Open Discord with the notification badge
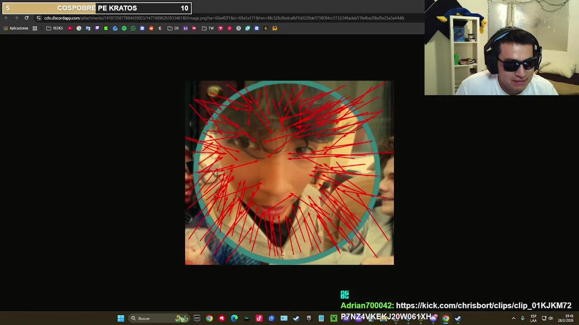 (433, 319)
